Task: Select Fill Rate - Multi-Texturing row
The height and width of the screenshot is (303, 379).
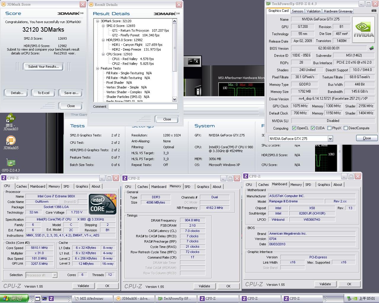Action: pos(128,78)
